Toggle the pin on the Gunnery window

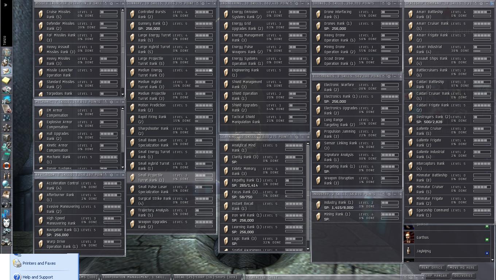tap(204, 3)
